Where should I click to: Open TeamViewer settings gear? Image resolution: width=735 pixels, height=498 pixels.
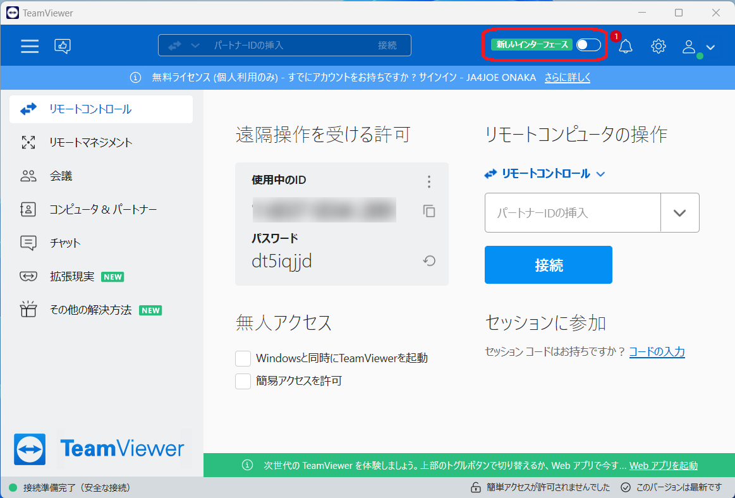[658, 46]
